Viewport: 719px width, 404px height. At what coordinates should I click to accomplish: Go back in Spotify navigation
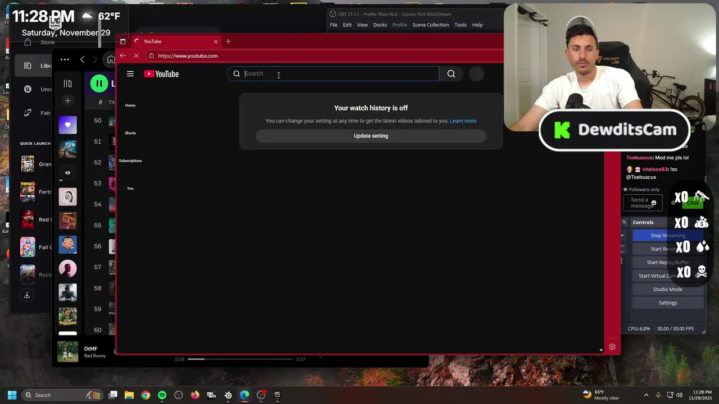click(83, 59)
